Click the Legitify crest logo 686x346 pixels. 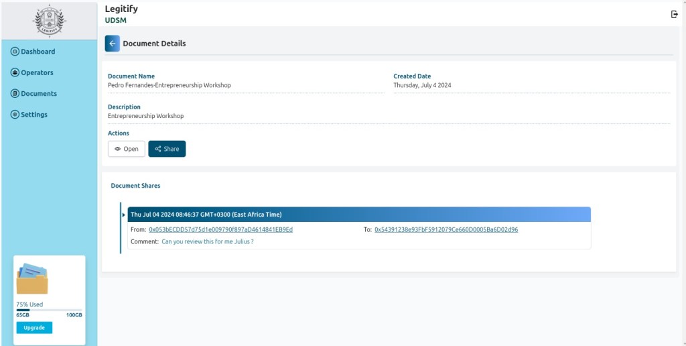(x=48, y=21)
